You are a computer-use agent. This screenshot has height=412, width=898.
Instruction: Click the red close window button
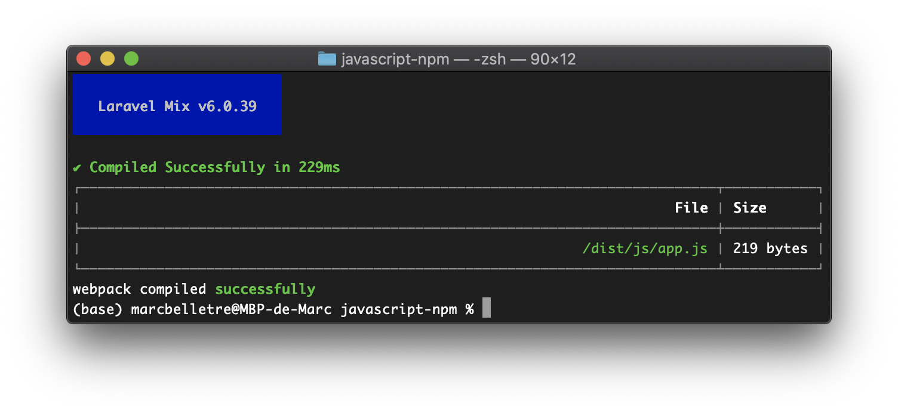84,59
